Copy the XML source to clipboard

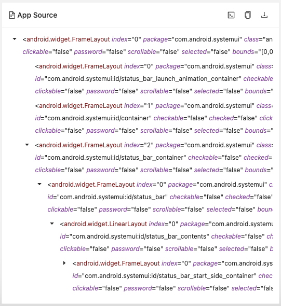click(248, 15)
